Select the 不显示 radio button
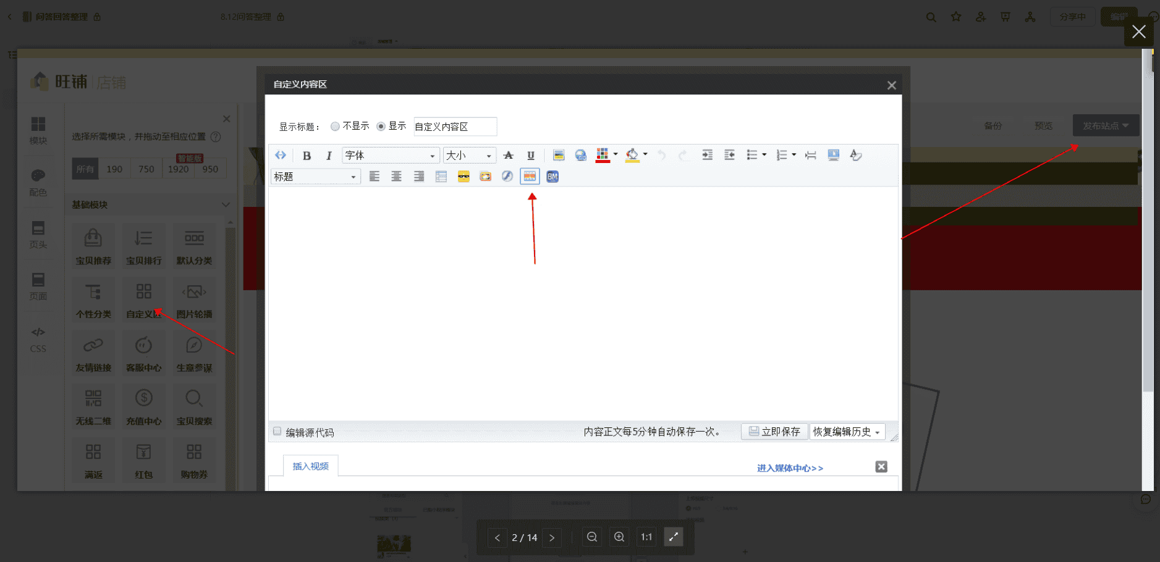This screenshot has width=1160, height=562. click(x=335, y=127)
